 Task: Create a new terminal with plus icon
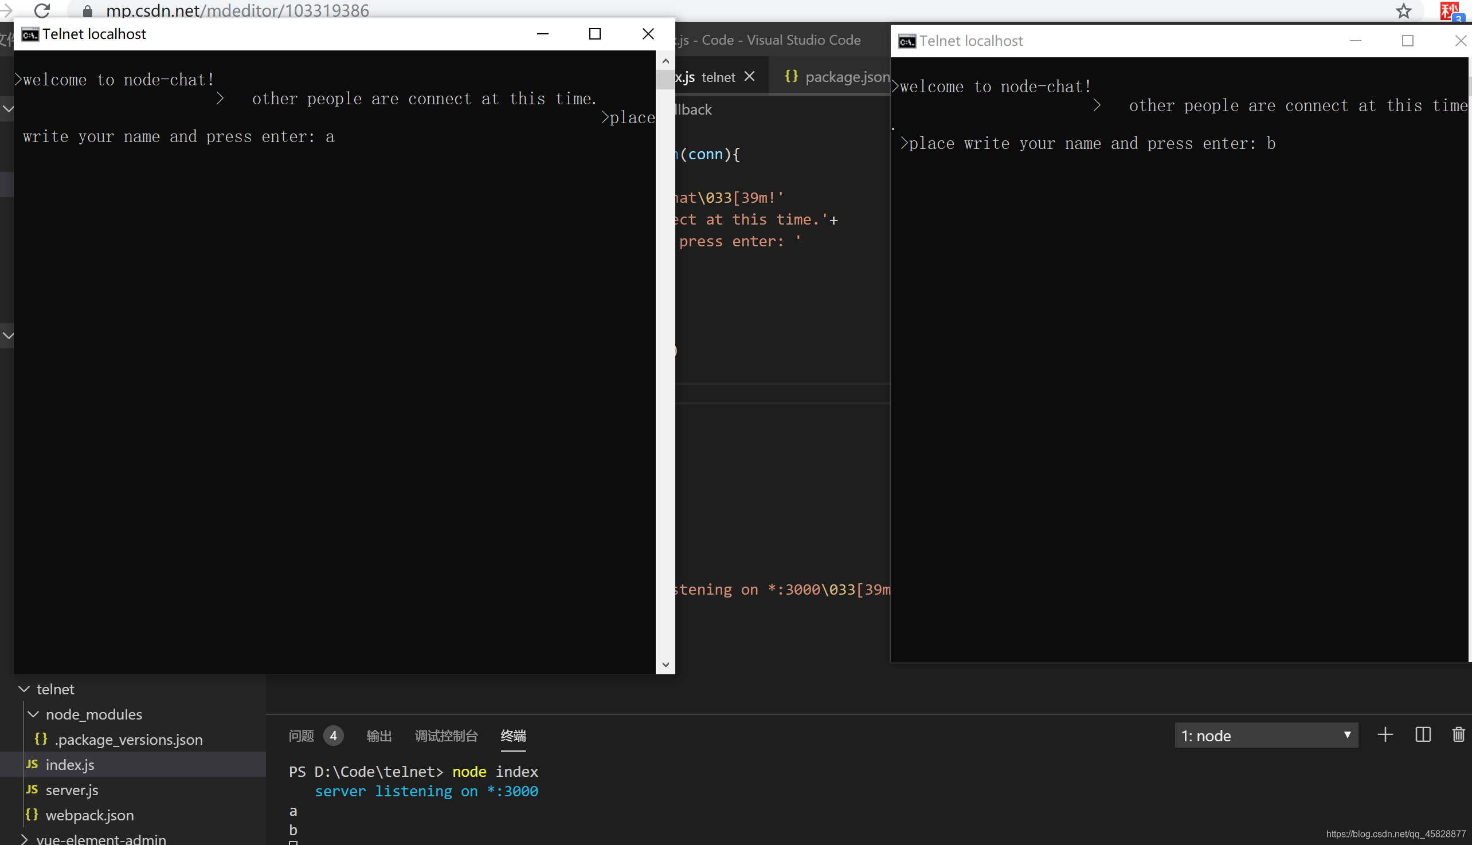click(x=1385, y=736)
